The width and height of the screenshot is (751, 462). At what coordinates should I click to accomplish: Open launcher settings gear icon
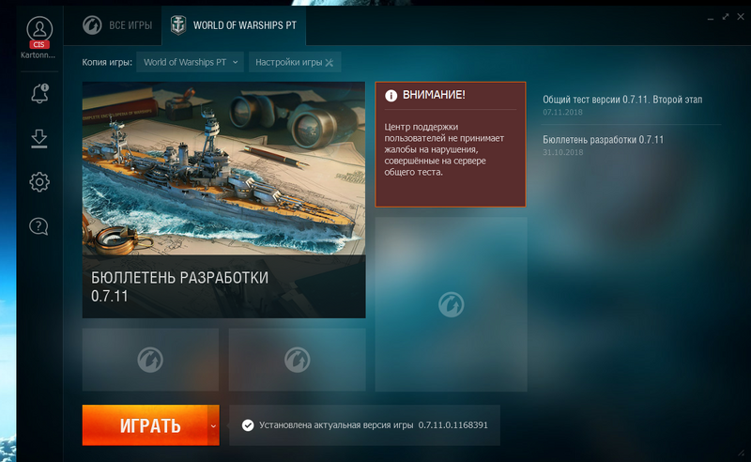pyautogui.click(x=39, y=182)
